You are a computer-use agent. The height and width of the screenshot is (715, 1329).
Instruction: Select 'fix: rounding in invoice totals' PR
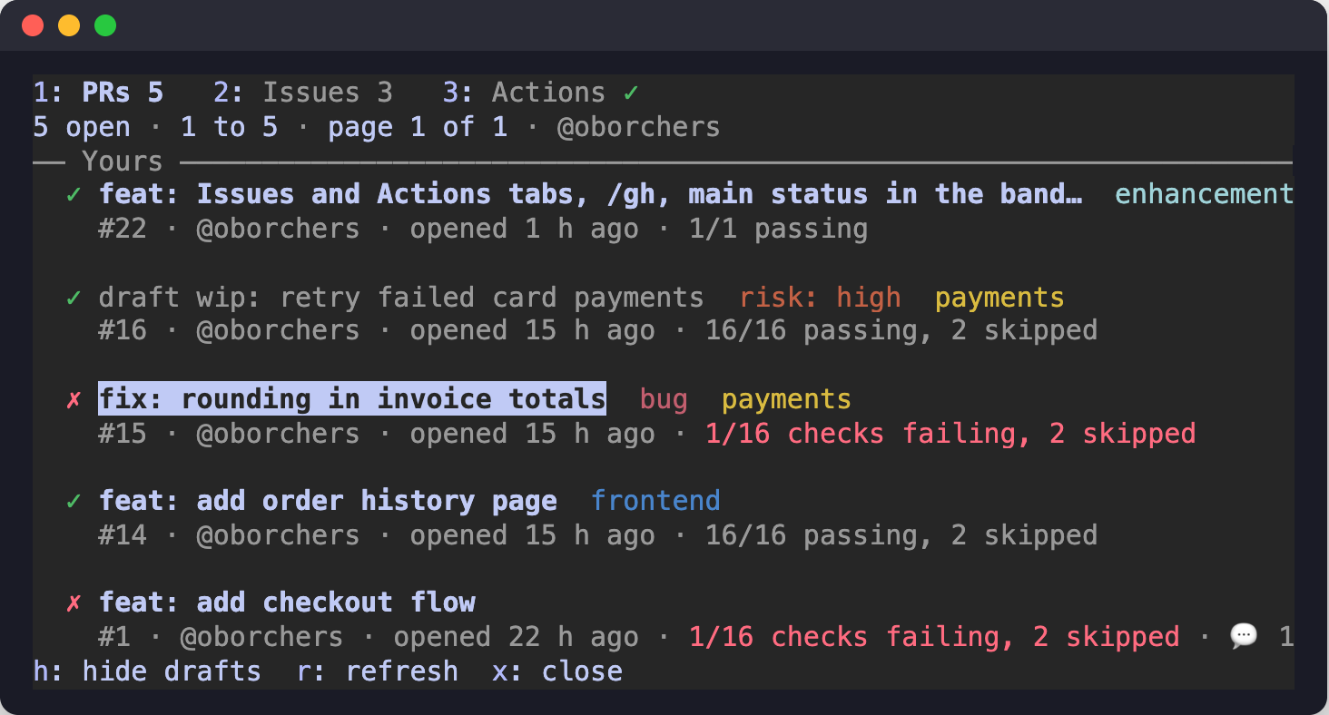(x=352, y=399)
